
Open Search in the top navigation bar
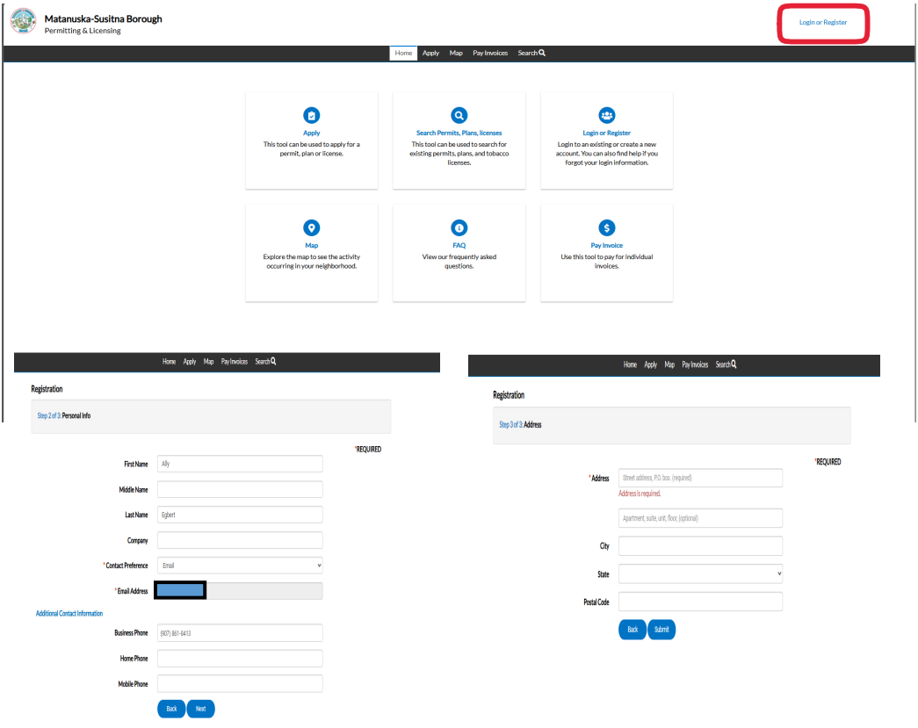pyautogui.click(x=531, y=53)
